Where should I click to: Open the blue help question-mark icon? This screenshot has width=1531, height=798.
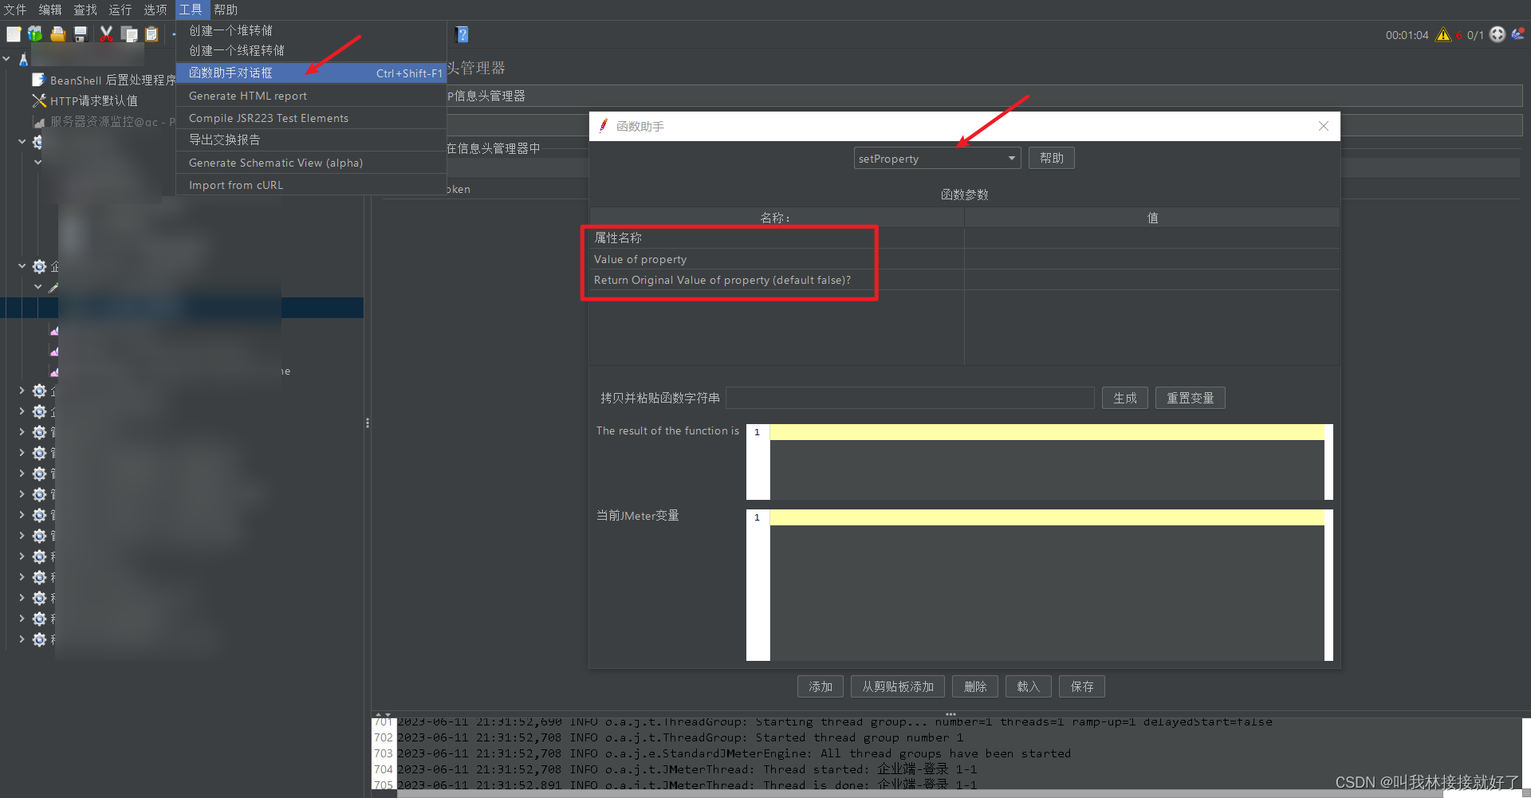point(462,34)
